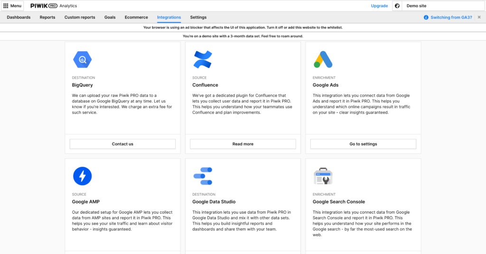Click Read more on the Confluence card
Image resolution: width=486 pixels, height=254 pixels.
(243, 144)
